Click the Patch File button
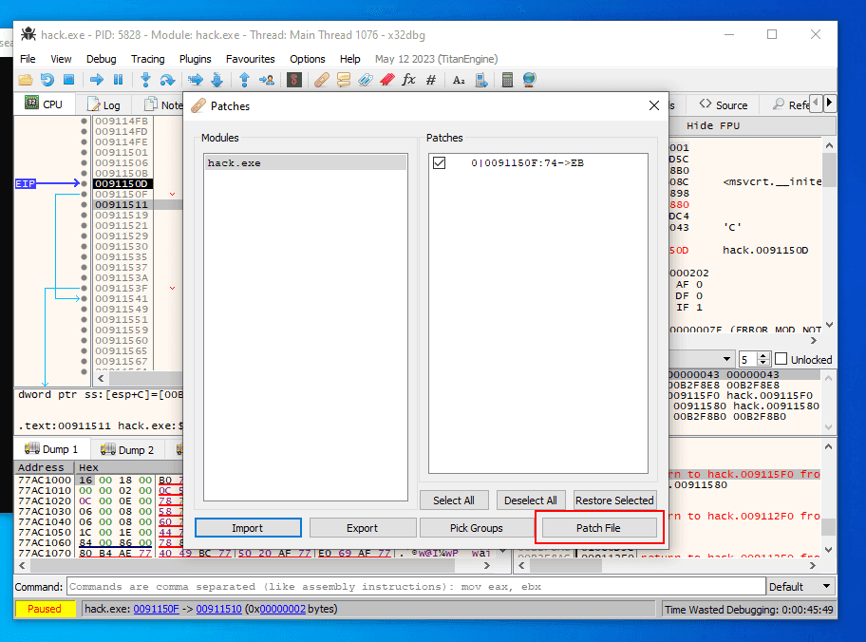This screenshot has height=642, width=866. [598, 527]
